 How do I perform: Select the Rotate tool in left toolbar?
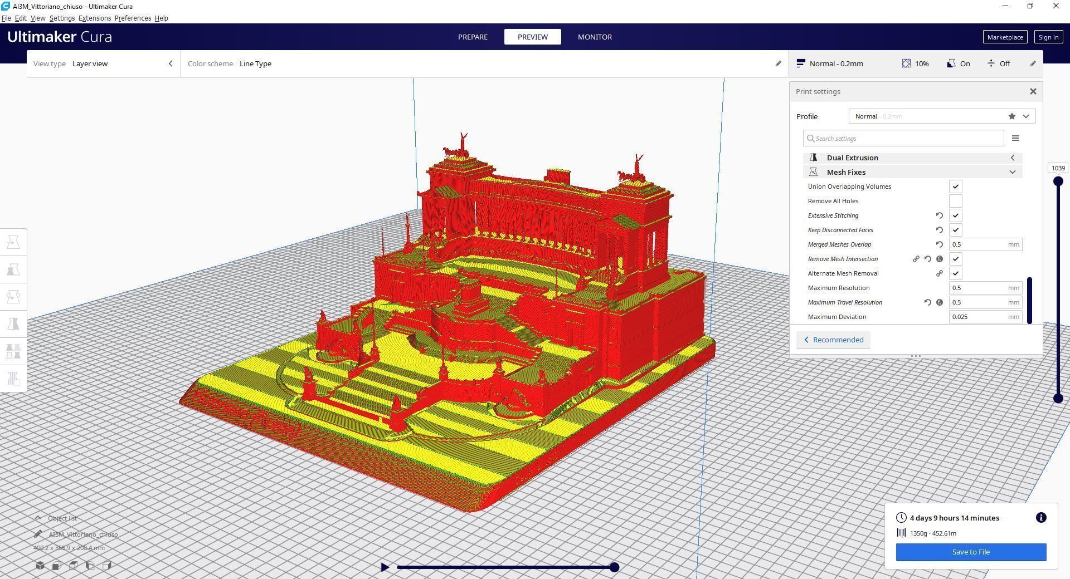point(13,297)
